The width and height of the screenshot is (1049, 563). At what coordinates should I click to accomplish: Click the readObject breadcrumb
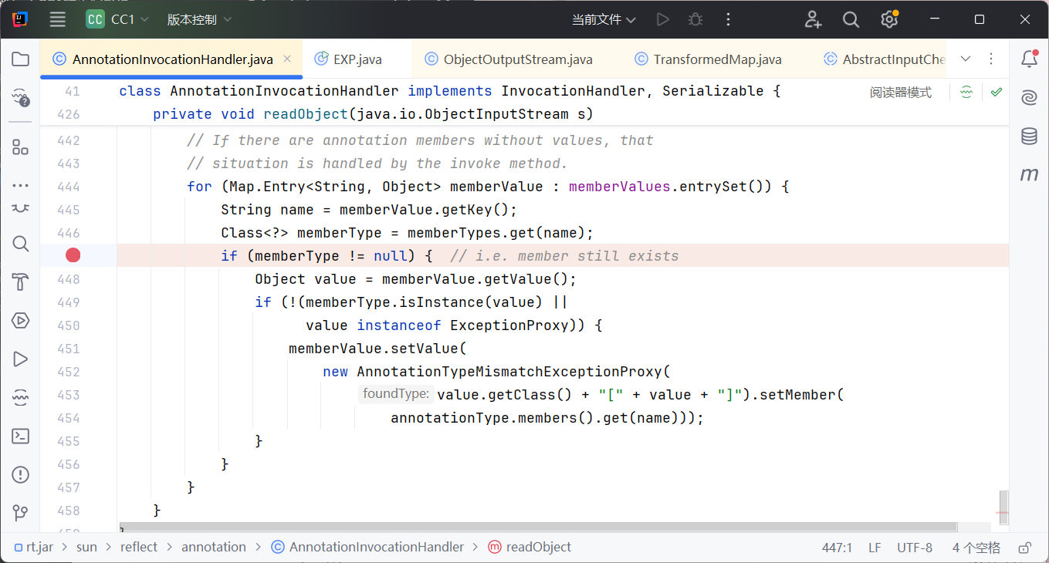point(538,547)
